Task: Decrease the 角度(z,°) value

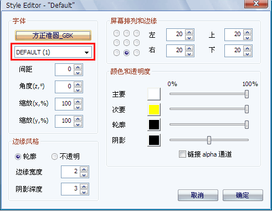Action: click(78, 90)
